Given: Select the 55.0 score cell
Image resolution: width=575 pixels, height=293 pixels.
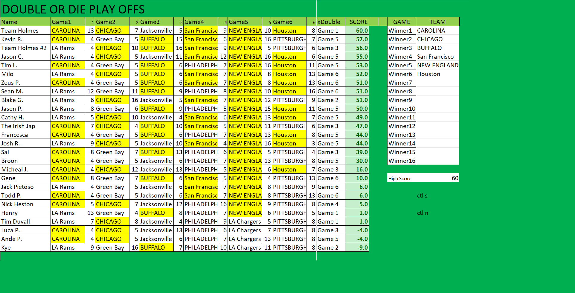Looking at the screenshot, I should pyautogui.click(x=357, y=57).
